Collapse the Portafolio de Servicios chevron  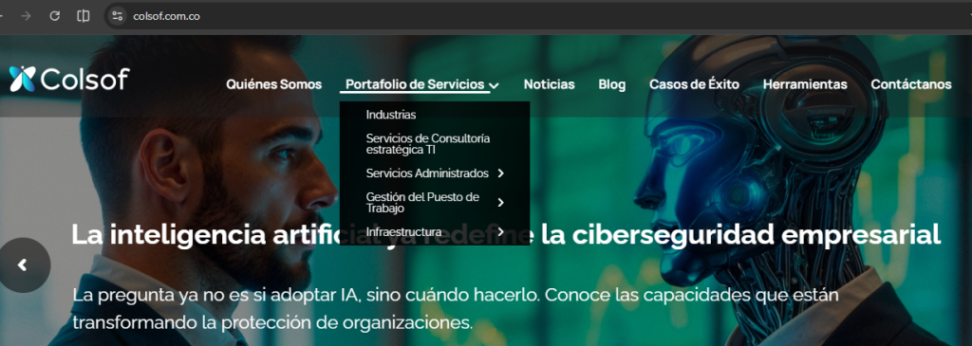click(x=494, y=85)
